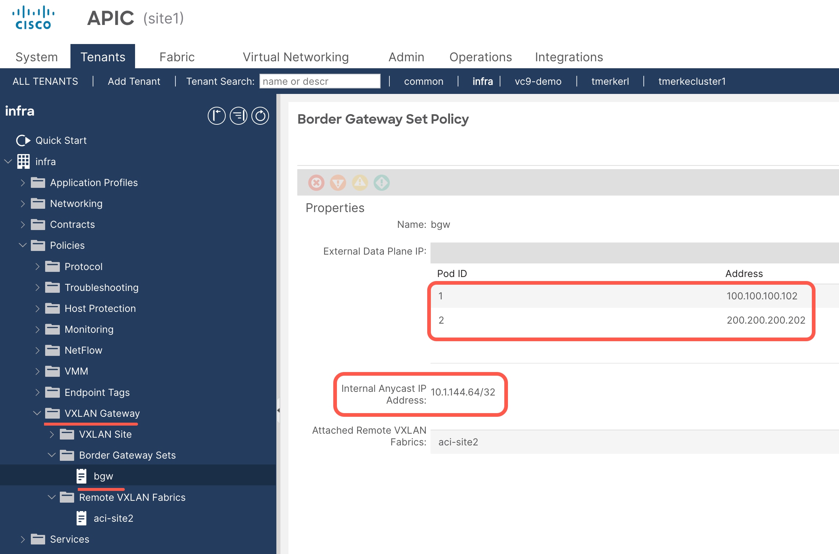Click the Quick Start icon
The image size is (839, 554).
pos(23,141)
